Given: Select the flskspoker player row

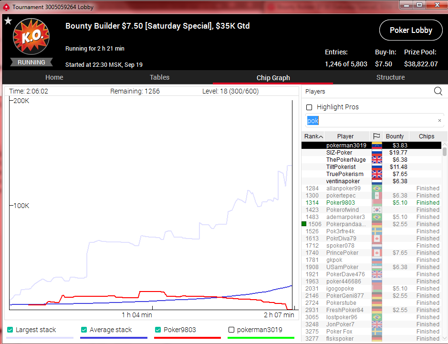Looking at the screenshot, I should (x=371, y=339).
